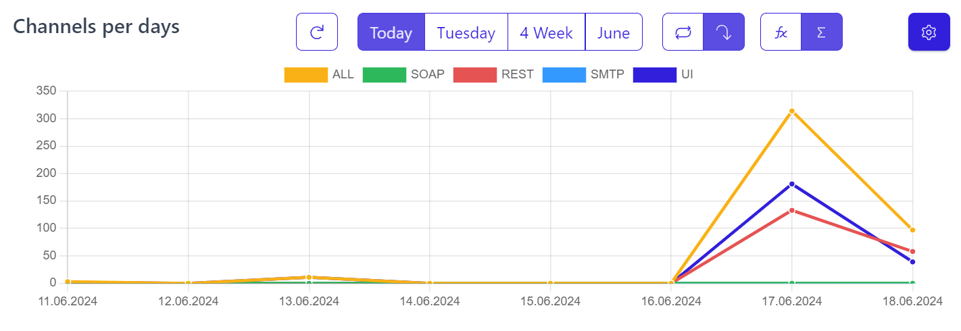Switch to the June range tab
The height and width of the screenshot is (331, 961).
point(614,32)
